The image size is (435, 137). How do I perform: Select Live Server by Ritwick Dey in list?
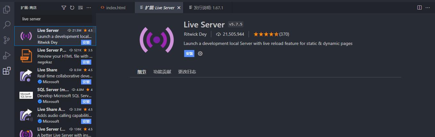(x=55, y=36)
